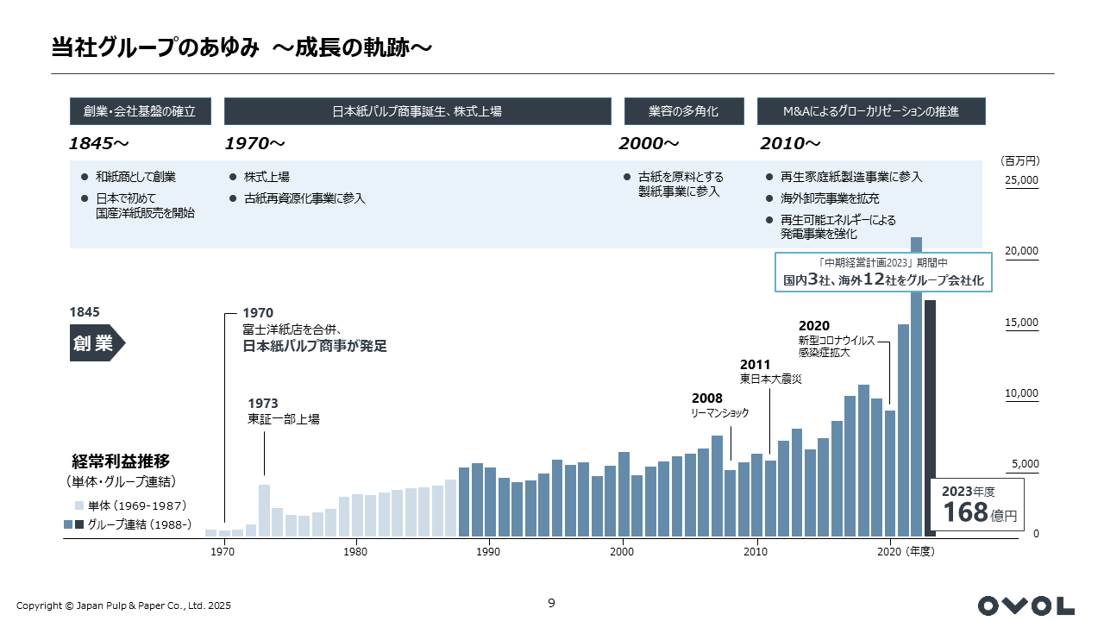Click the dark 2023 fiscal year bar
This screenshot has height=621, width=1104.
click(930, 417)
